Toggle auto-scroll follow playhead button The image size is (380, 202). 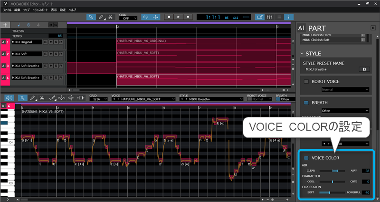tap(155, 17)
